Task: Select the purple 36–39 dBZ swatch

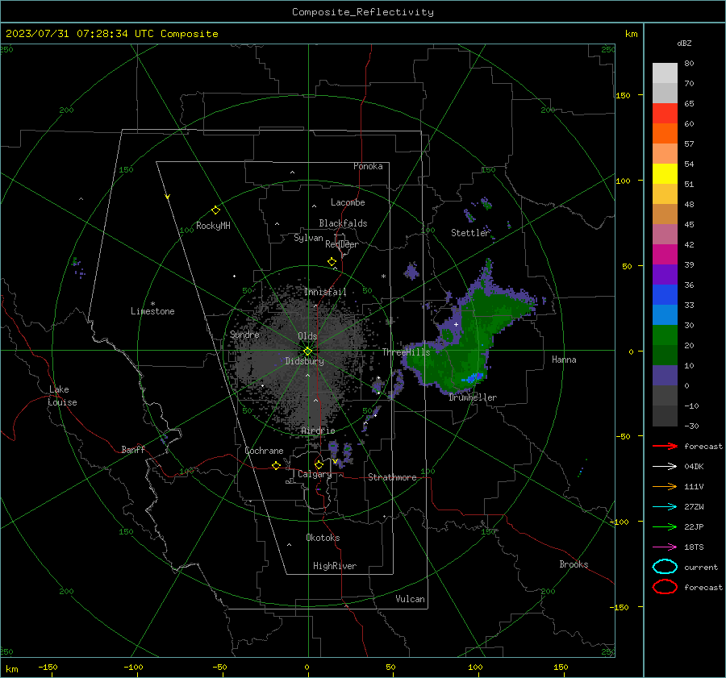Action: tap(665, 274)
